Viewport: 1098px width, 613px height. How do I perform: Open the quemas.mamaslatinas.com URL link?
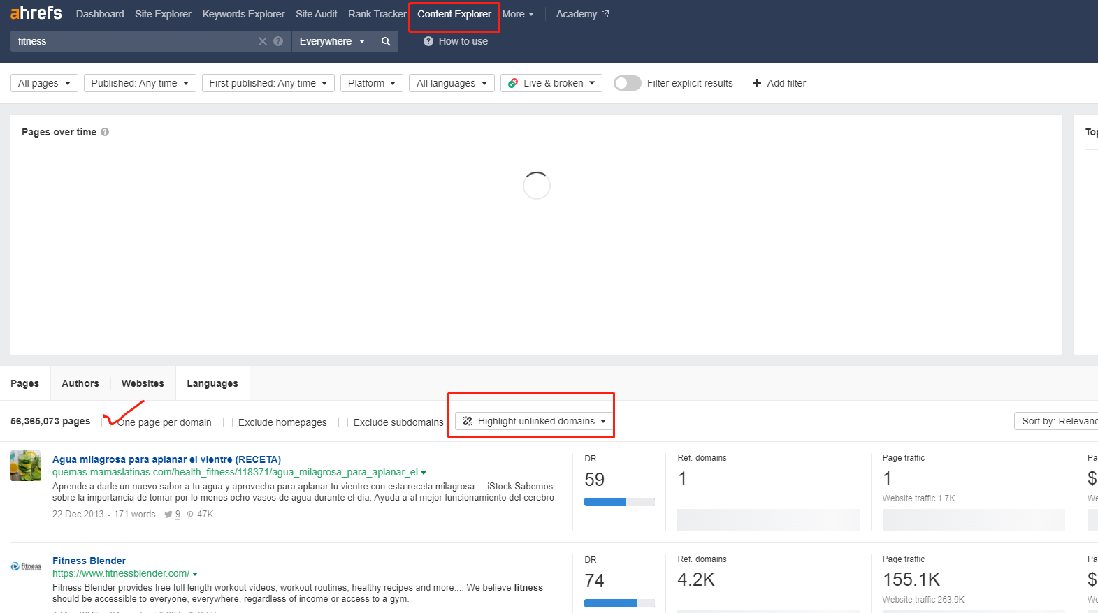pos(235,472)
